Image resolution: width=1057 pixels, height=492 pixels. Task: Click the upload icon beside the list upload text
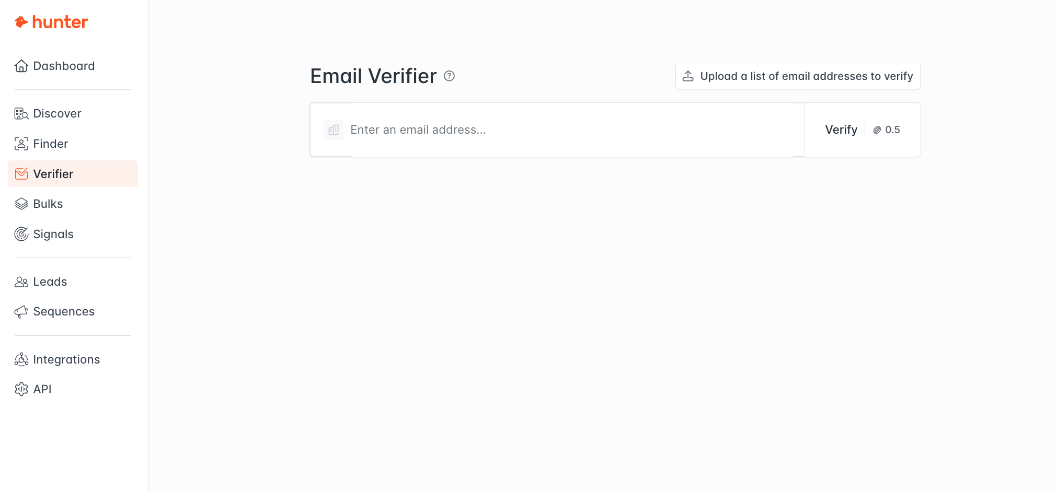point(688,76)
